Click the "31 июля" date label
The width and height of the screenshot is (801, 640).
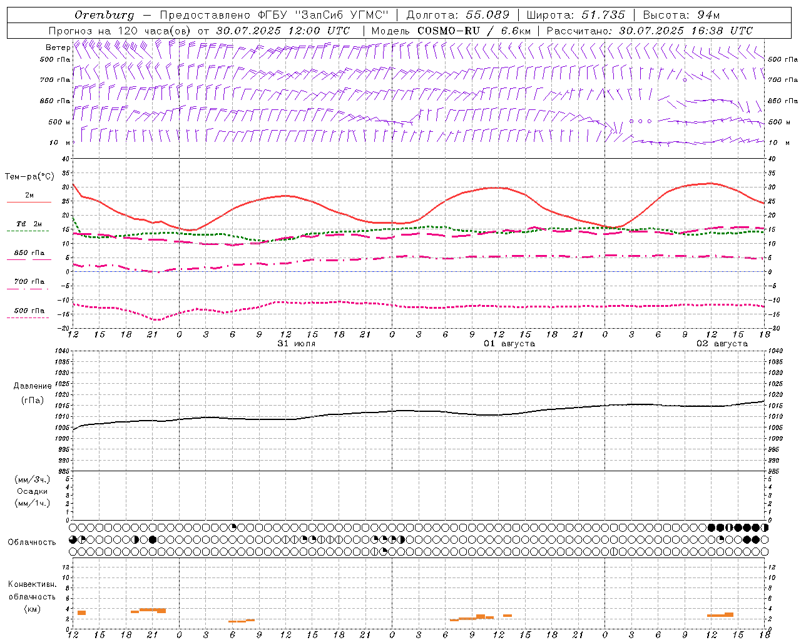coord(297,344)
